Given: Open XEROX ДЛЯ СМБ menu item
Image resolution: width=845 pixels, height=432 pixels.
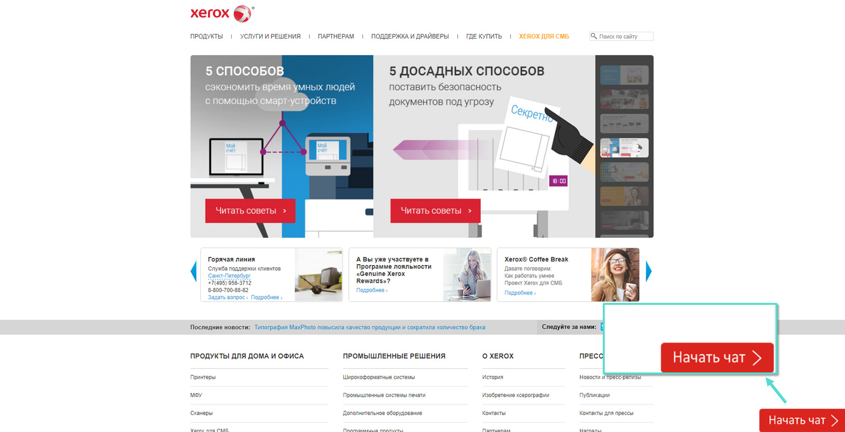Looking at the screenshot, I should [544, 36].
